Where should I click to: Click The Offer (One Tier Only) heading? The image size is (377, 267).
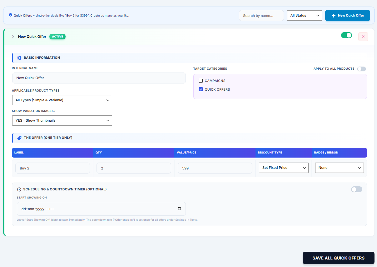48,138
